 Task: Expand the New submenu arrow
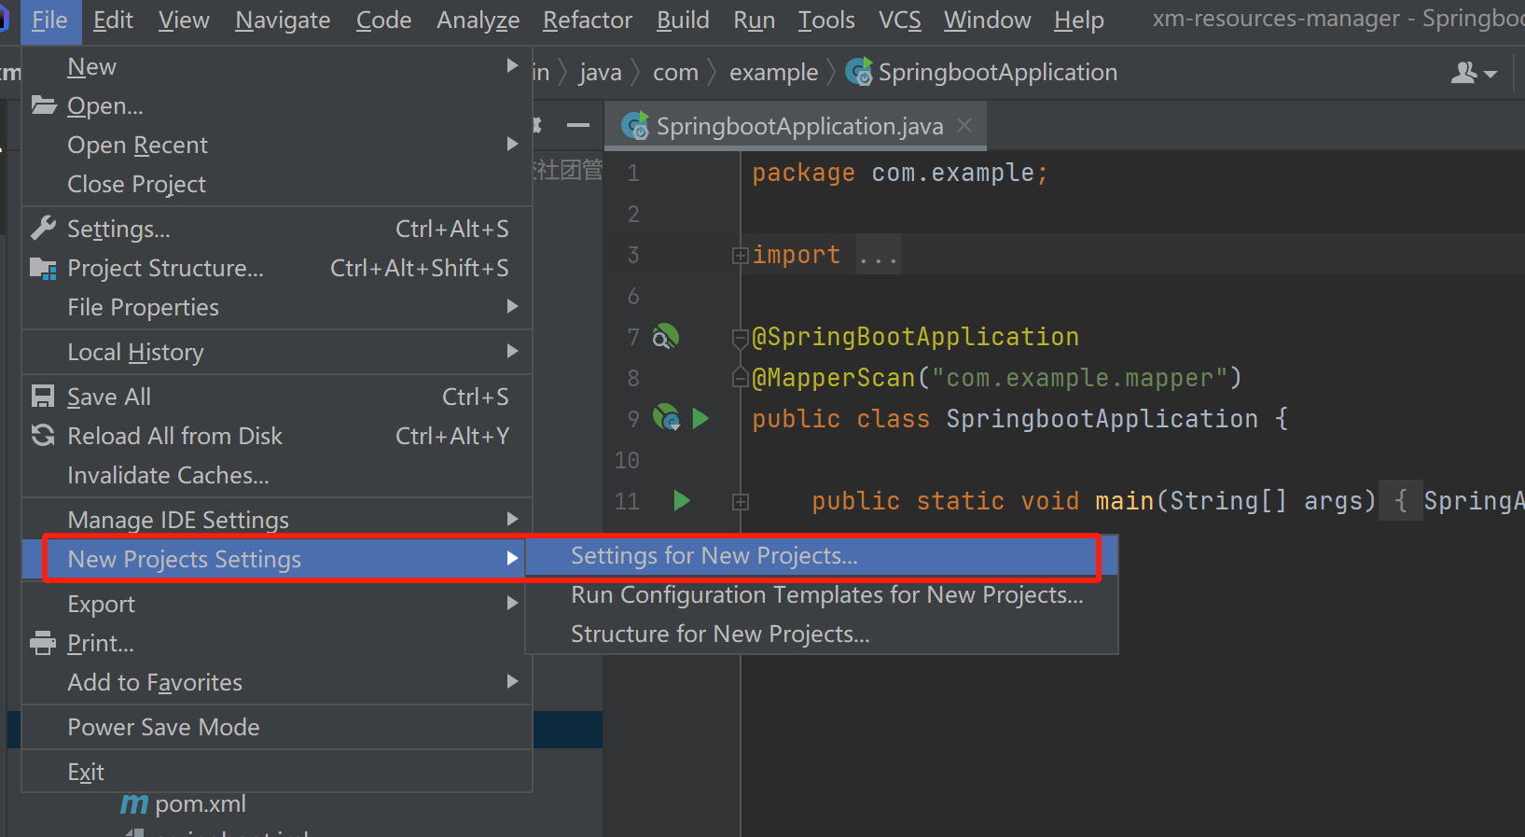(512, 66)
